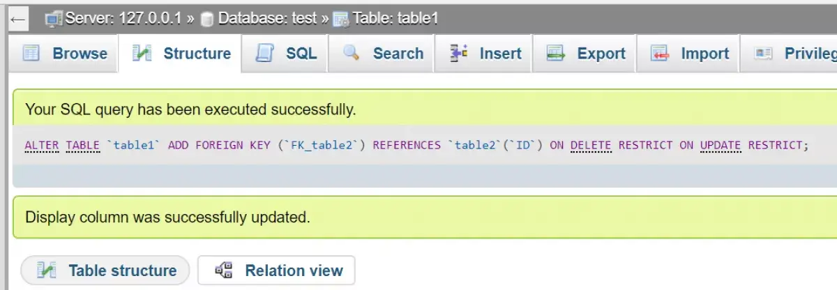837x290 pixels.
Task: Click the Export tab's green arrow icon
Action: (555, 54)
